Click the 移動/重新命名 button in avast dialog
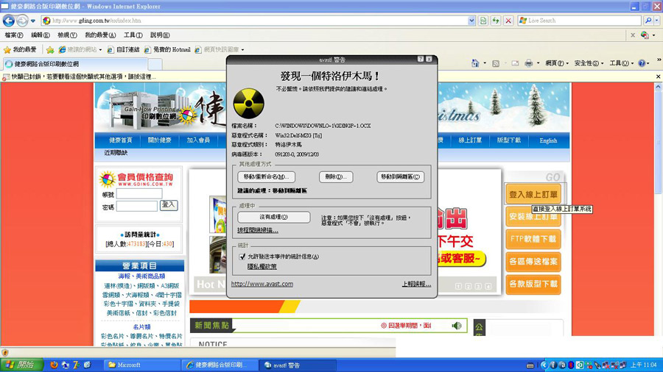Image resolution: width=663 pixels, height=372 pixels. pyautogui.click(x=267, y=176)
